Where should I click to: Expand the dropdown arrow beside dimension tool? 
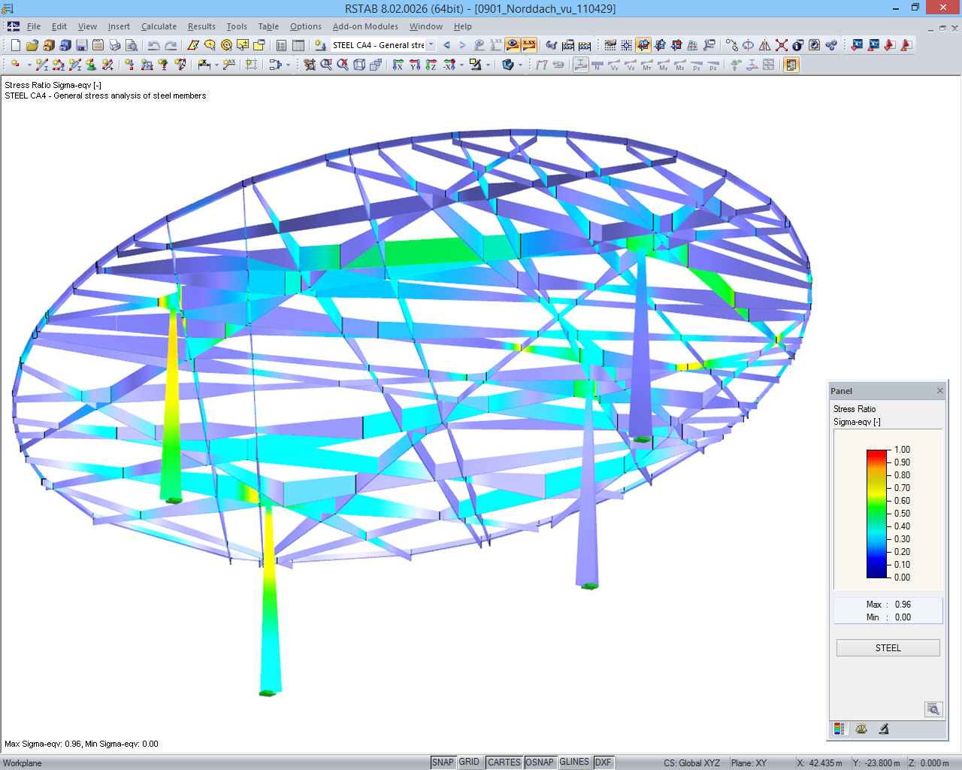pos(216,65)
